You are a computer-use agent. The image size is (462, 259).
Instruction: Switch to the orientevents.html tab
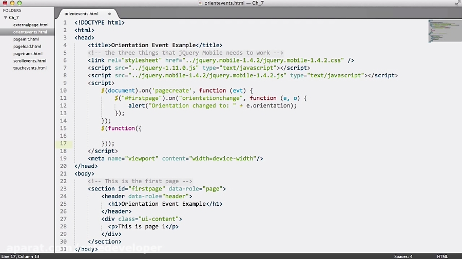tap(81, 14)
